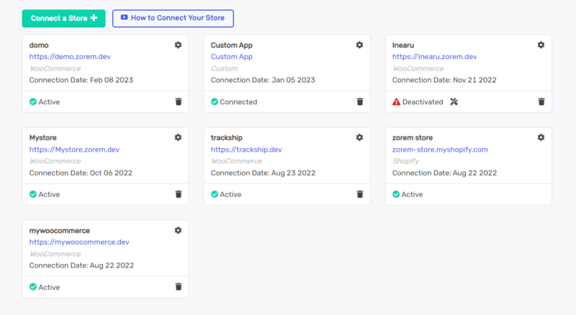Delete the lnearu store
This screenshot has height=315, width=576.
[x=541, y=101]
